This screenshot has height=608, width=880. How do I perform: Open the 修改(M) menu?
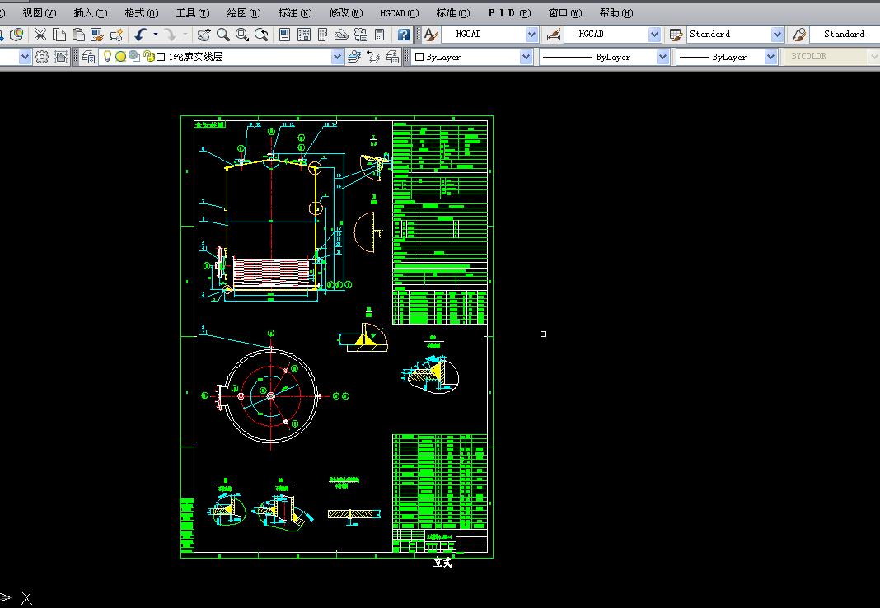click(346, 13)
